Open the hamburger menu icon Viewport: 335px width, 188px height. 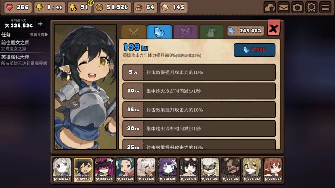[325, 7]
